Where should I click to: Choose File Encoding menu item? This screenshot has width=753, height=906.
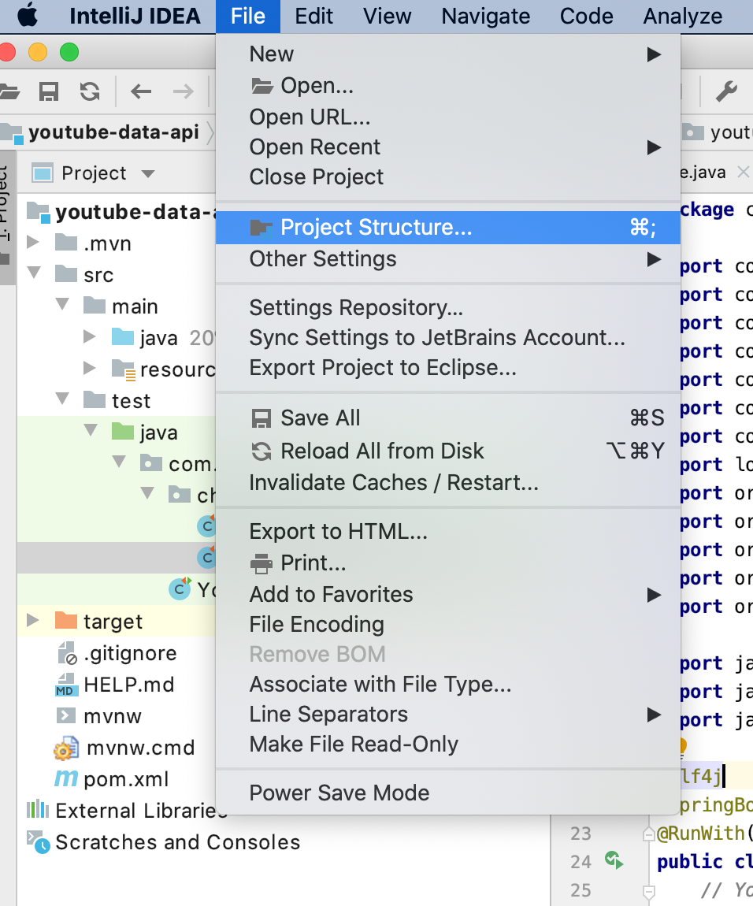click(448, 625)
